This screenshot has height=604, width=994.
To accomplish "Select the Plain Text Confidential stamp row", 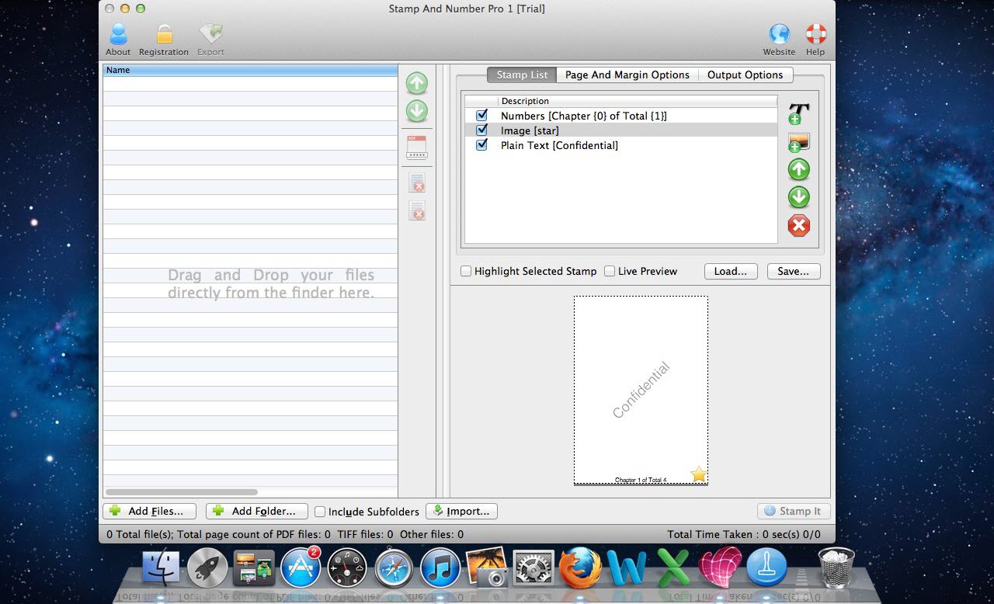I will click(x=559, y=145).
